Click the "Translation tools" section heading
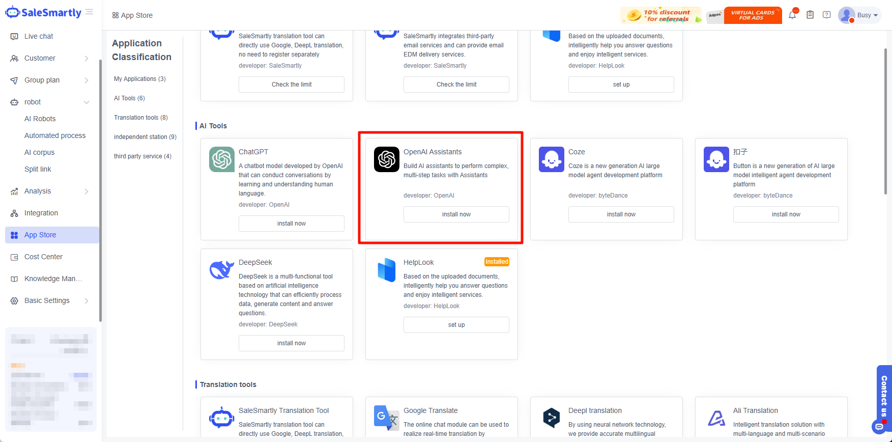Viewport: 892px width, 442px height. click(228, 384)
